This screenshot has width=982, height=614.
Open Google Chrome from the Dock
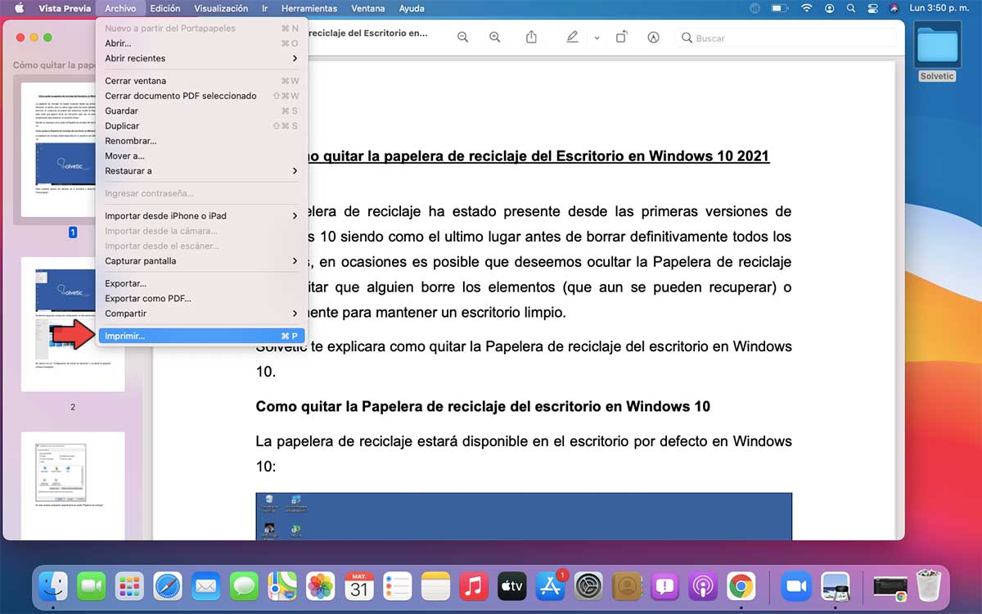point(741,586)
